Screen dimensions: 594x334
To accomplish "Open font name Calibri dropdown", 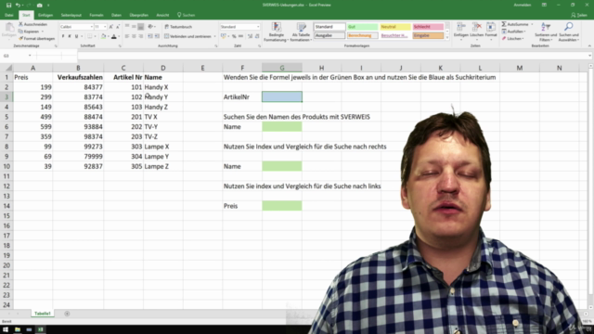I will [x=91, y=27].
